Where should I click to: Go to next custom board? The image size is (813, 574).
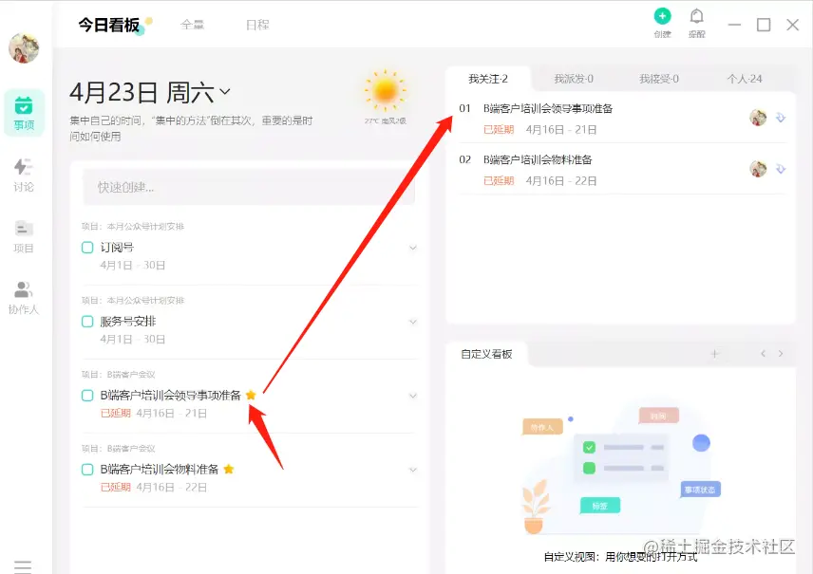click(x=781, y=353)
